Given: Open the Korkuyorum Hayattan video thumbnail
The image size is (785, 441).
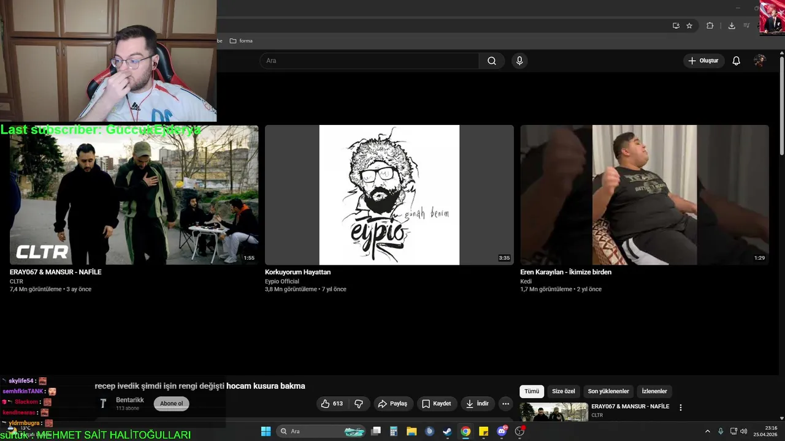Looking at the screenshot, I should click(x=389, y=195).
